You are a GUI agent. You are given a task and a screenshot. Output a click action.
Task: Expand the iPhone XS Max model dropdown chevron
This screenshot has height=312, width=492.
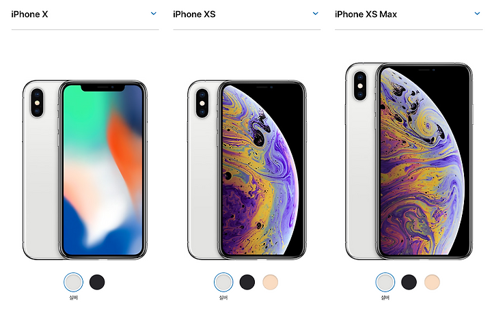coord(477,14)
